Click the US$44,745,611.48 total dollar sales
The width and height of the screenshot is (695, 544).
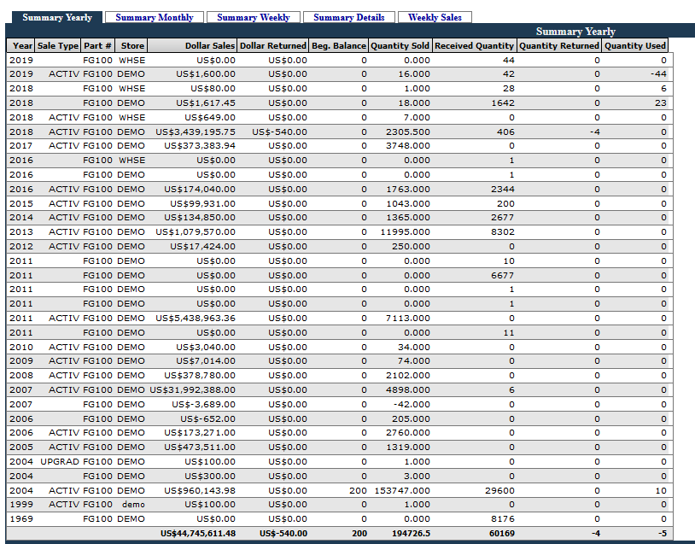point(197,534)
